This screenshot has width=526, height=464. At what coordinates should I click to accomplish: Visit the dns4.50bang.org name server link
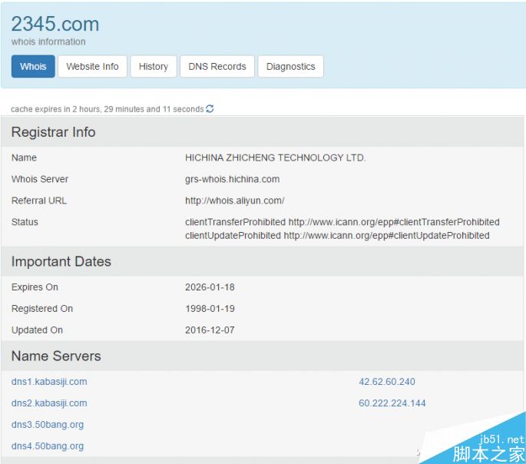pyautogui.click(x=48, y=446)
